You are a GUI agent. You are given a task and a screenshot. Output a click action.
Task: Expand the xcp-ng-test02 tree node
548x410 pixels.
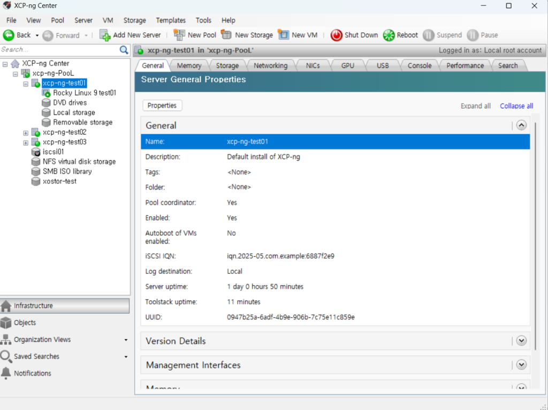click(26, 133)
